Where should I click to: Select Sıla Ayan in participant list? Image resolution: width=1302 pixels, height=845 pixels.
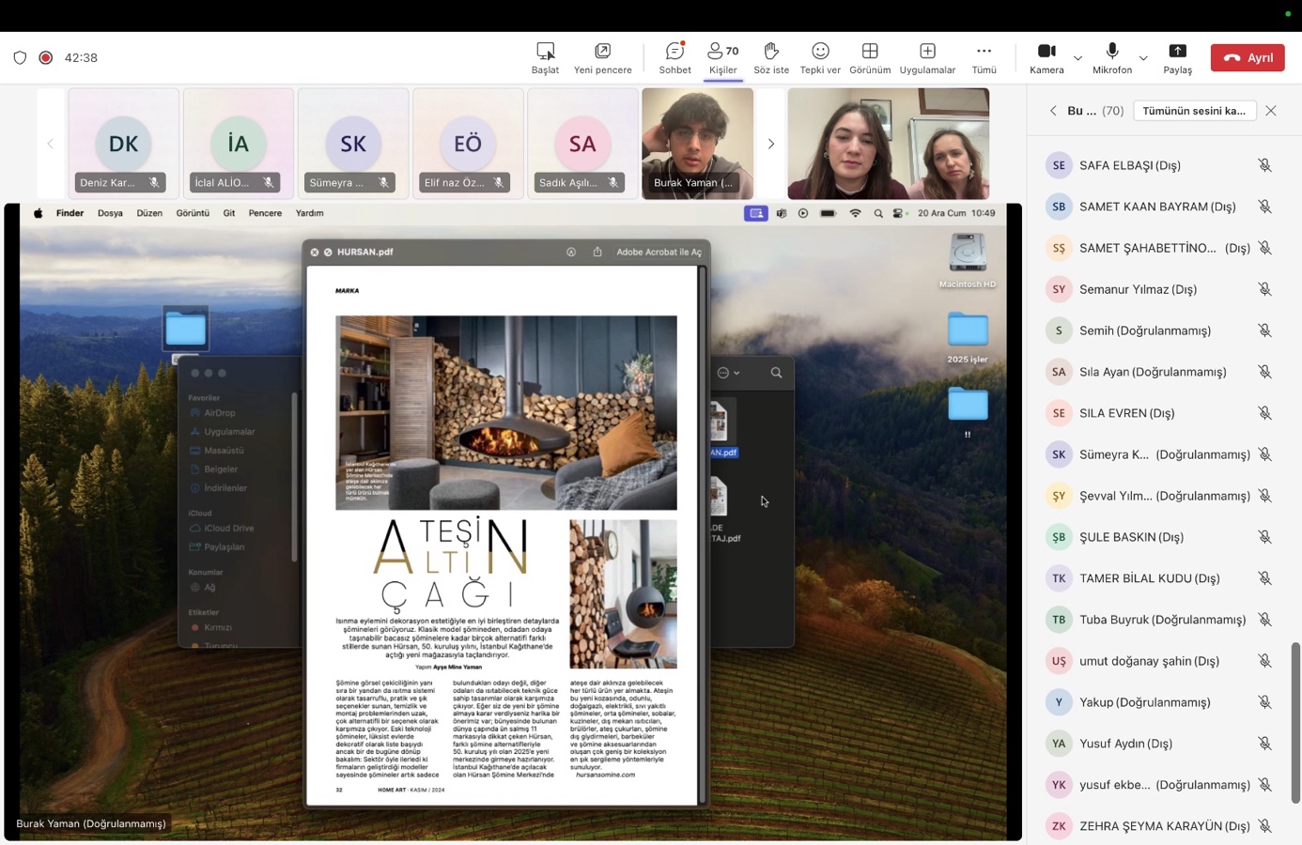[x=1160, y=372]
